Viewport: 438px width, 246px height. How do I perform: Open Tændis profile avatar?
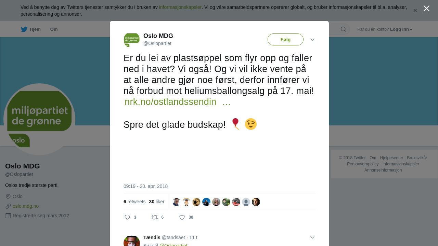click(x=132, y=241)
